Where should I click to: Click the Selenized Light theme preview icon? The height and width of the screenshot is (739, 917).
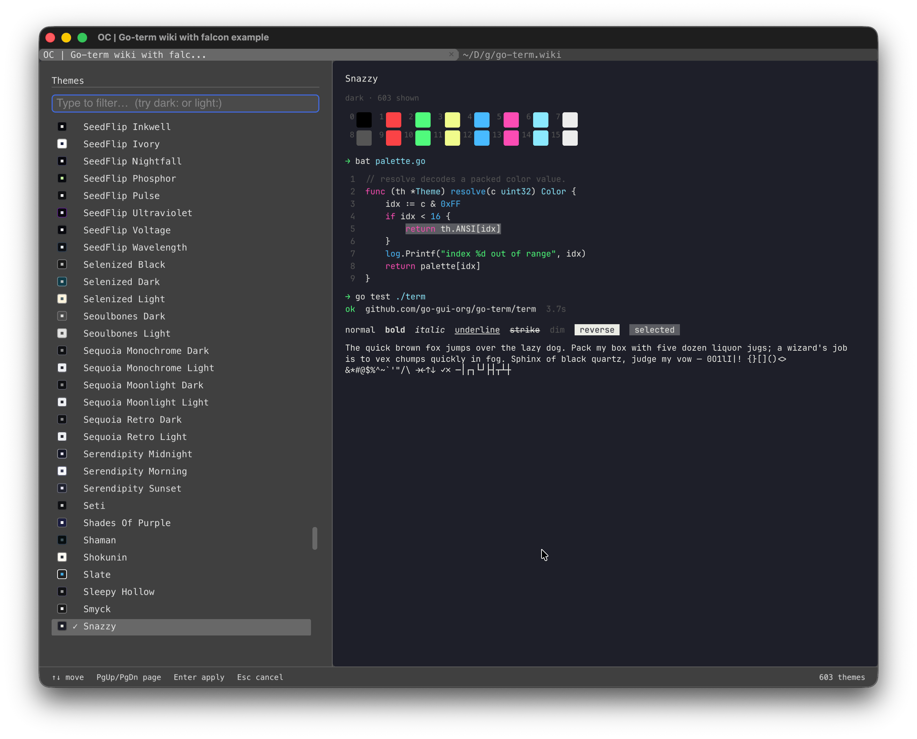point(62,299)
